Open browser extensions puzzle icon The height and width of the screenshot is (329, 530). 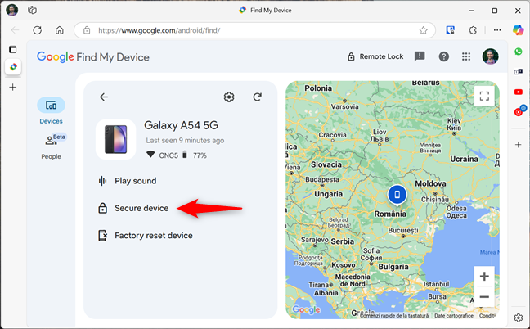point(473,30)
